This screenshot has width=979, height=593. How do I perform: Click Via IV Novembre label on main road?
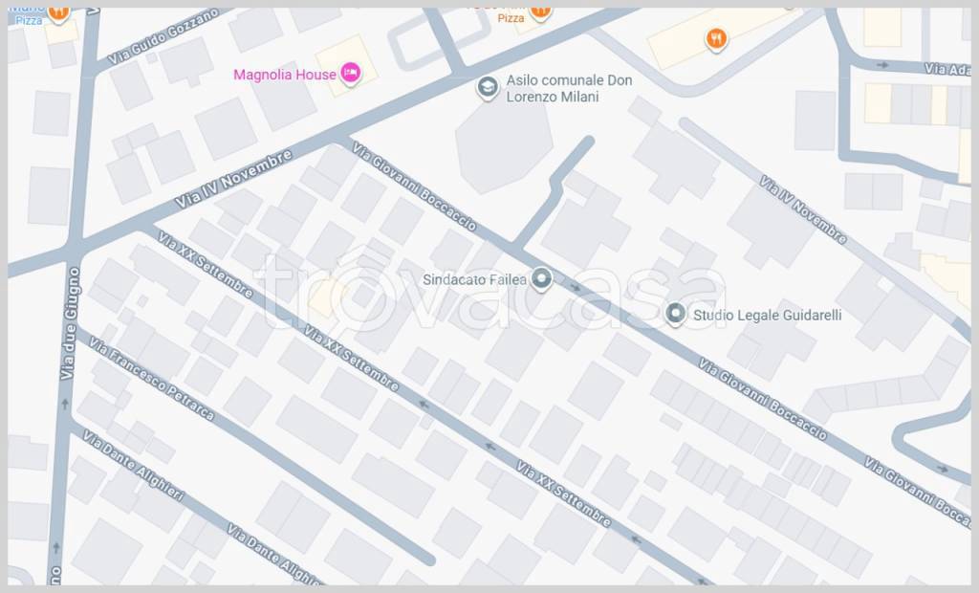click(233, 178)
